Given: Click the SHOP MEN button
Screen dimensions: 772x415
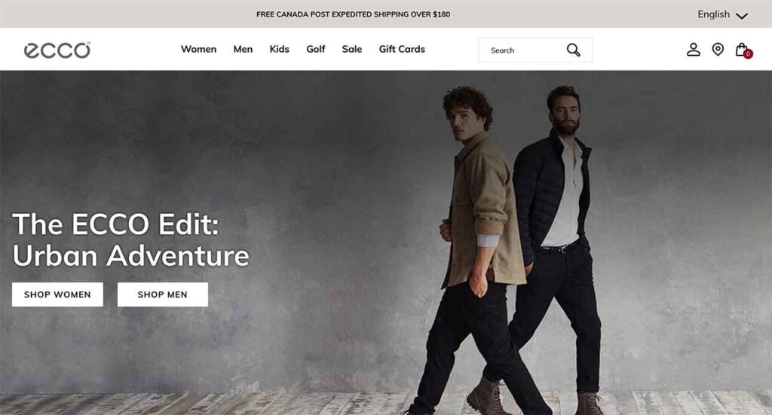Looking at the screenshot, I should point(163,294).
